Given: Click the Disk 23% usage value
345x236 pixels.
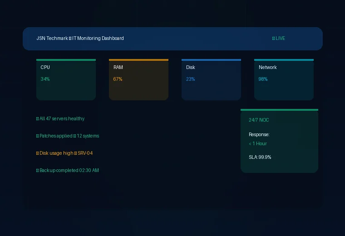Looking at the screenshot, I should pyautogui.click(x=190, y=79).
